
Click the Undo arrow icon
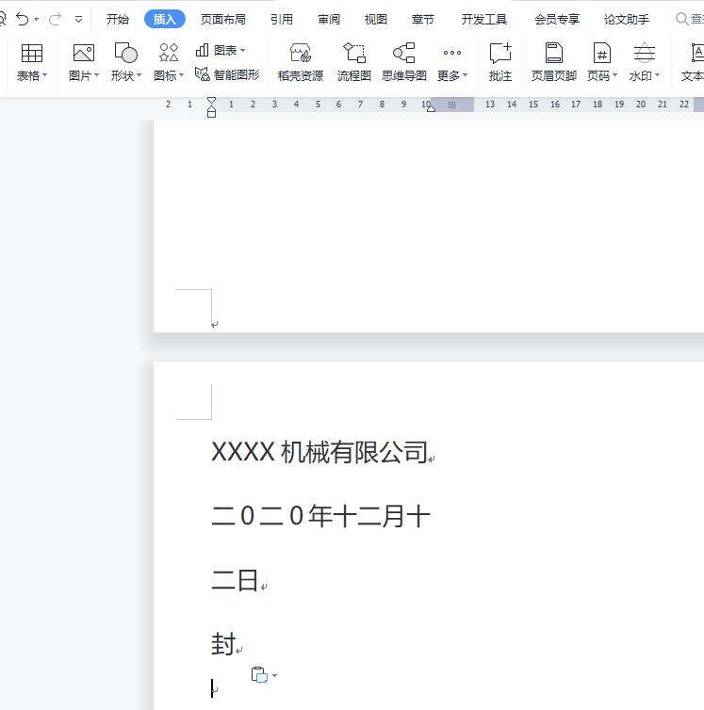[x=22, y=19]
